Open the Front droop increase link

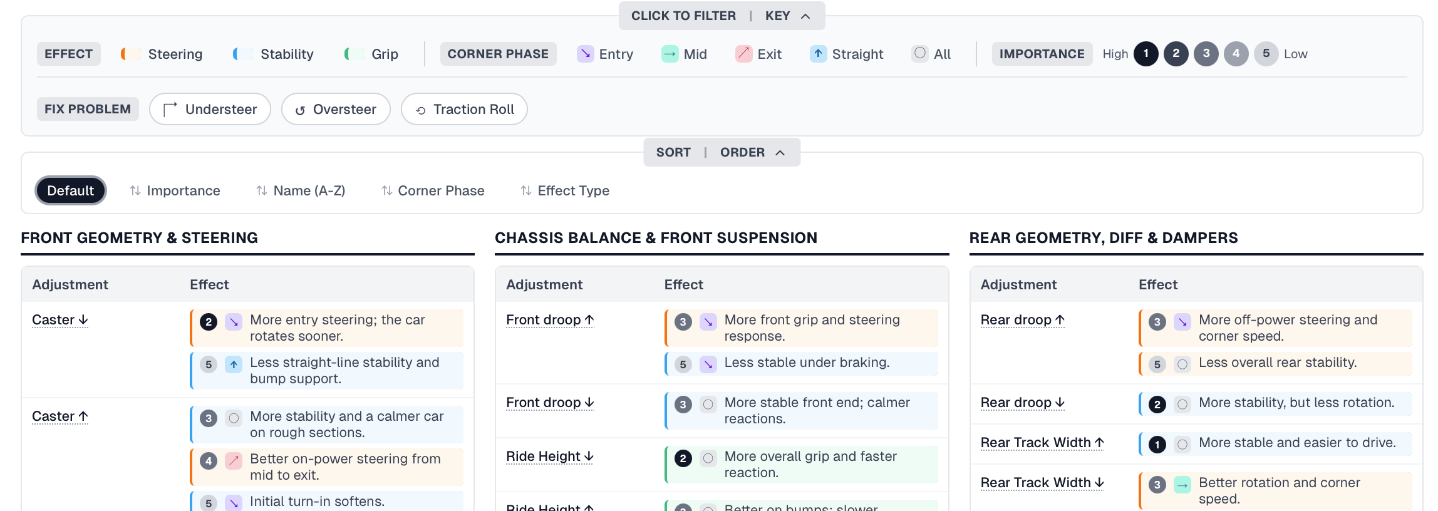(x=550, y=320)
